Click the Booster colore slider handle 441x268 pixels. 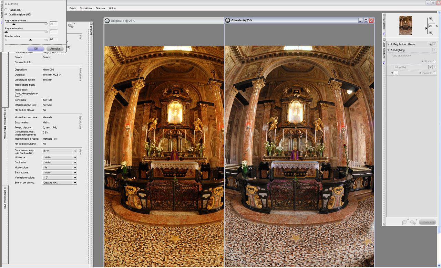point(30,40)
